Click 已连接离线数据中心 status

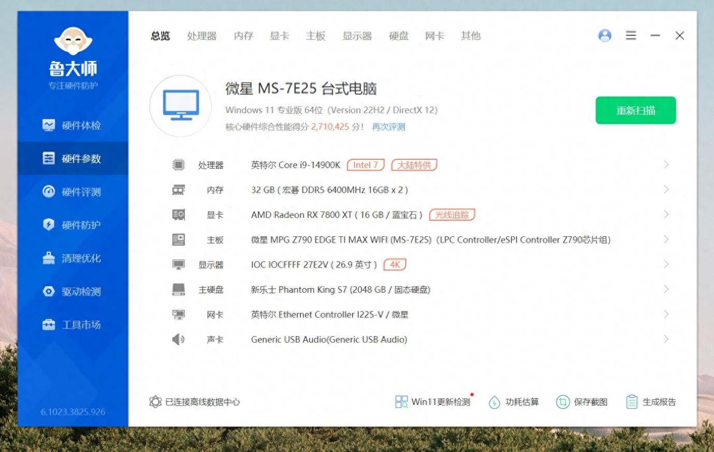pos(195,402)
